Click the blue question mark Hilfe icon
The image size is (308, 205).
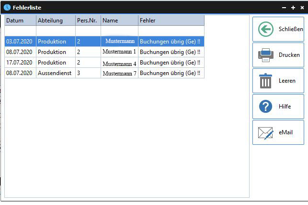coord(265,107)
